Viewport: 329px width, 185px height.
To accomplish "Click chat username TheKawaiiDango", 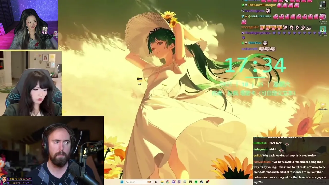I will point(262,5).
